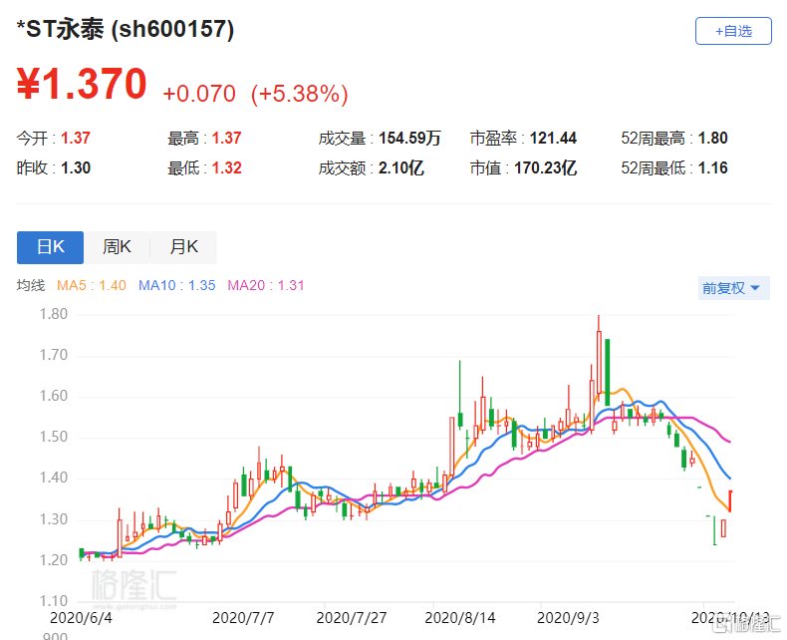Viewport: 787px width, 640px height.
Task: Click the 成交量 volume value 154.59万
Action: coord(409,138)
